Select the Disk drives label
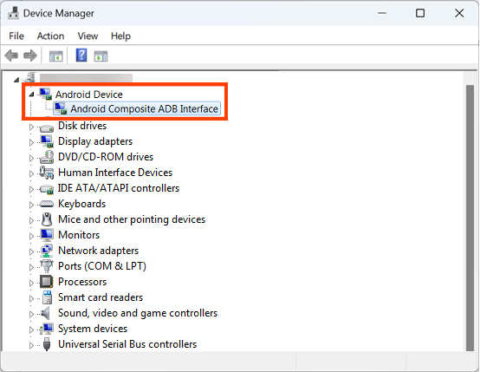 pos(82,126)
